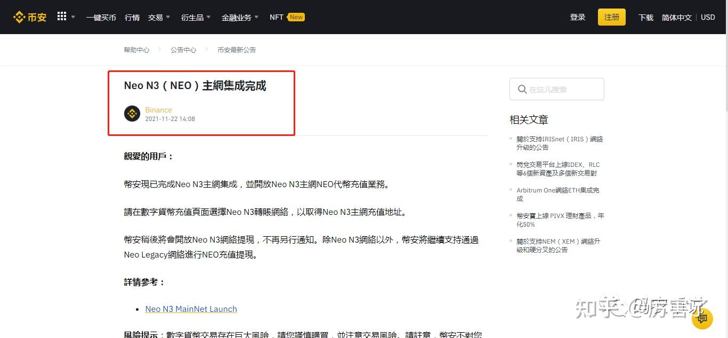Viewport: 728px width, 338px height.
Task: Open the yellow chat support button
Action: click(x=702, y=319)
